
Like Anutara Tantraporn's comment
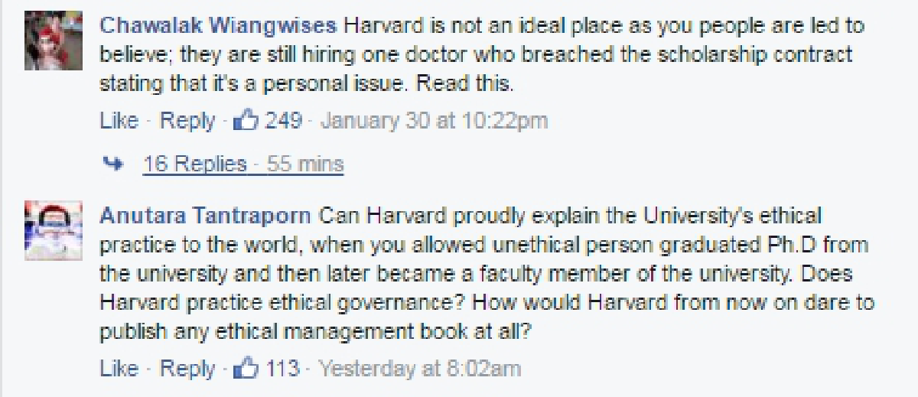coord(119,369)
